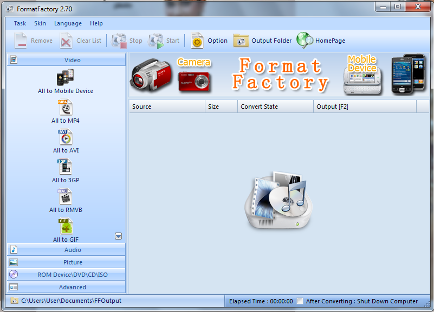Click the All to AVI label text
Screen dimensions: 434x312
pos(66,150)
